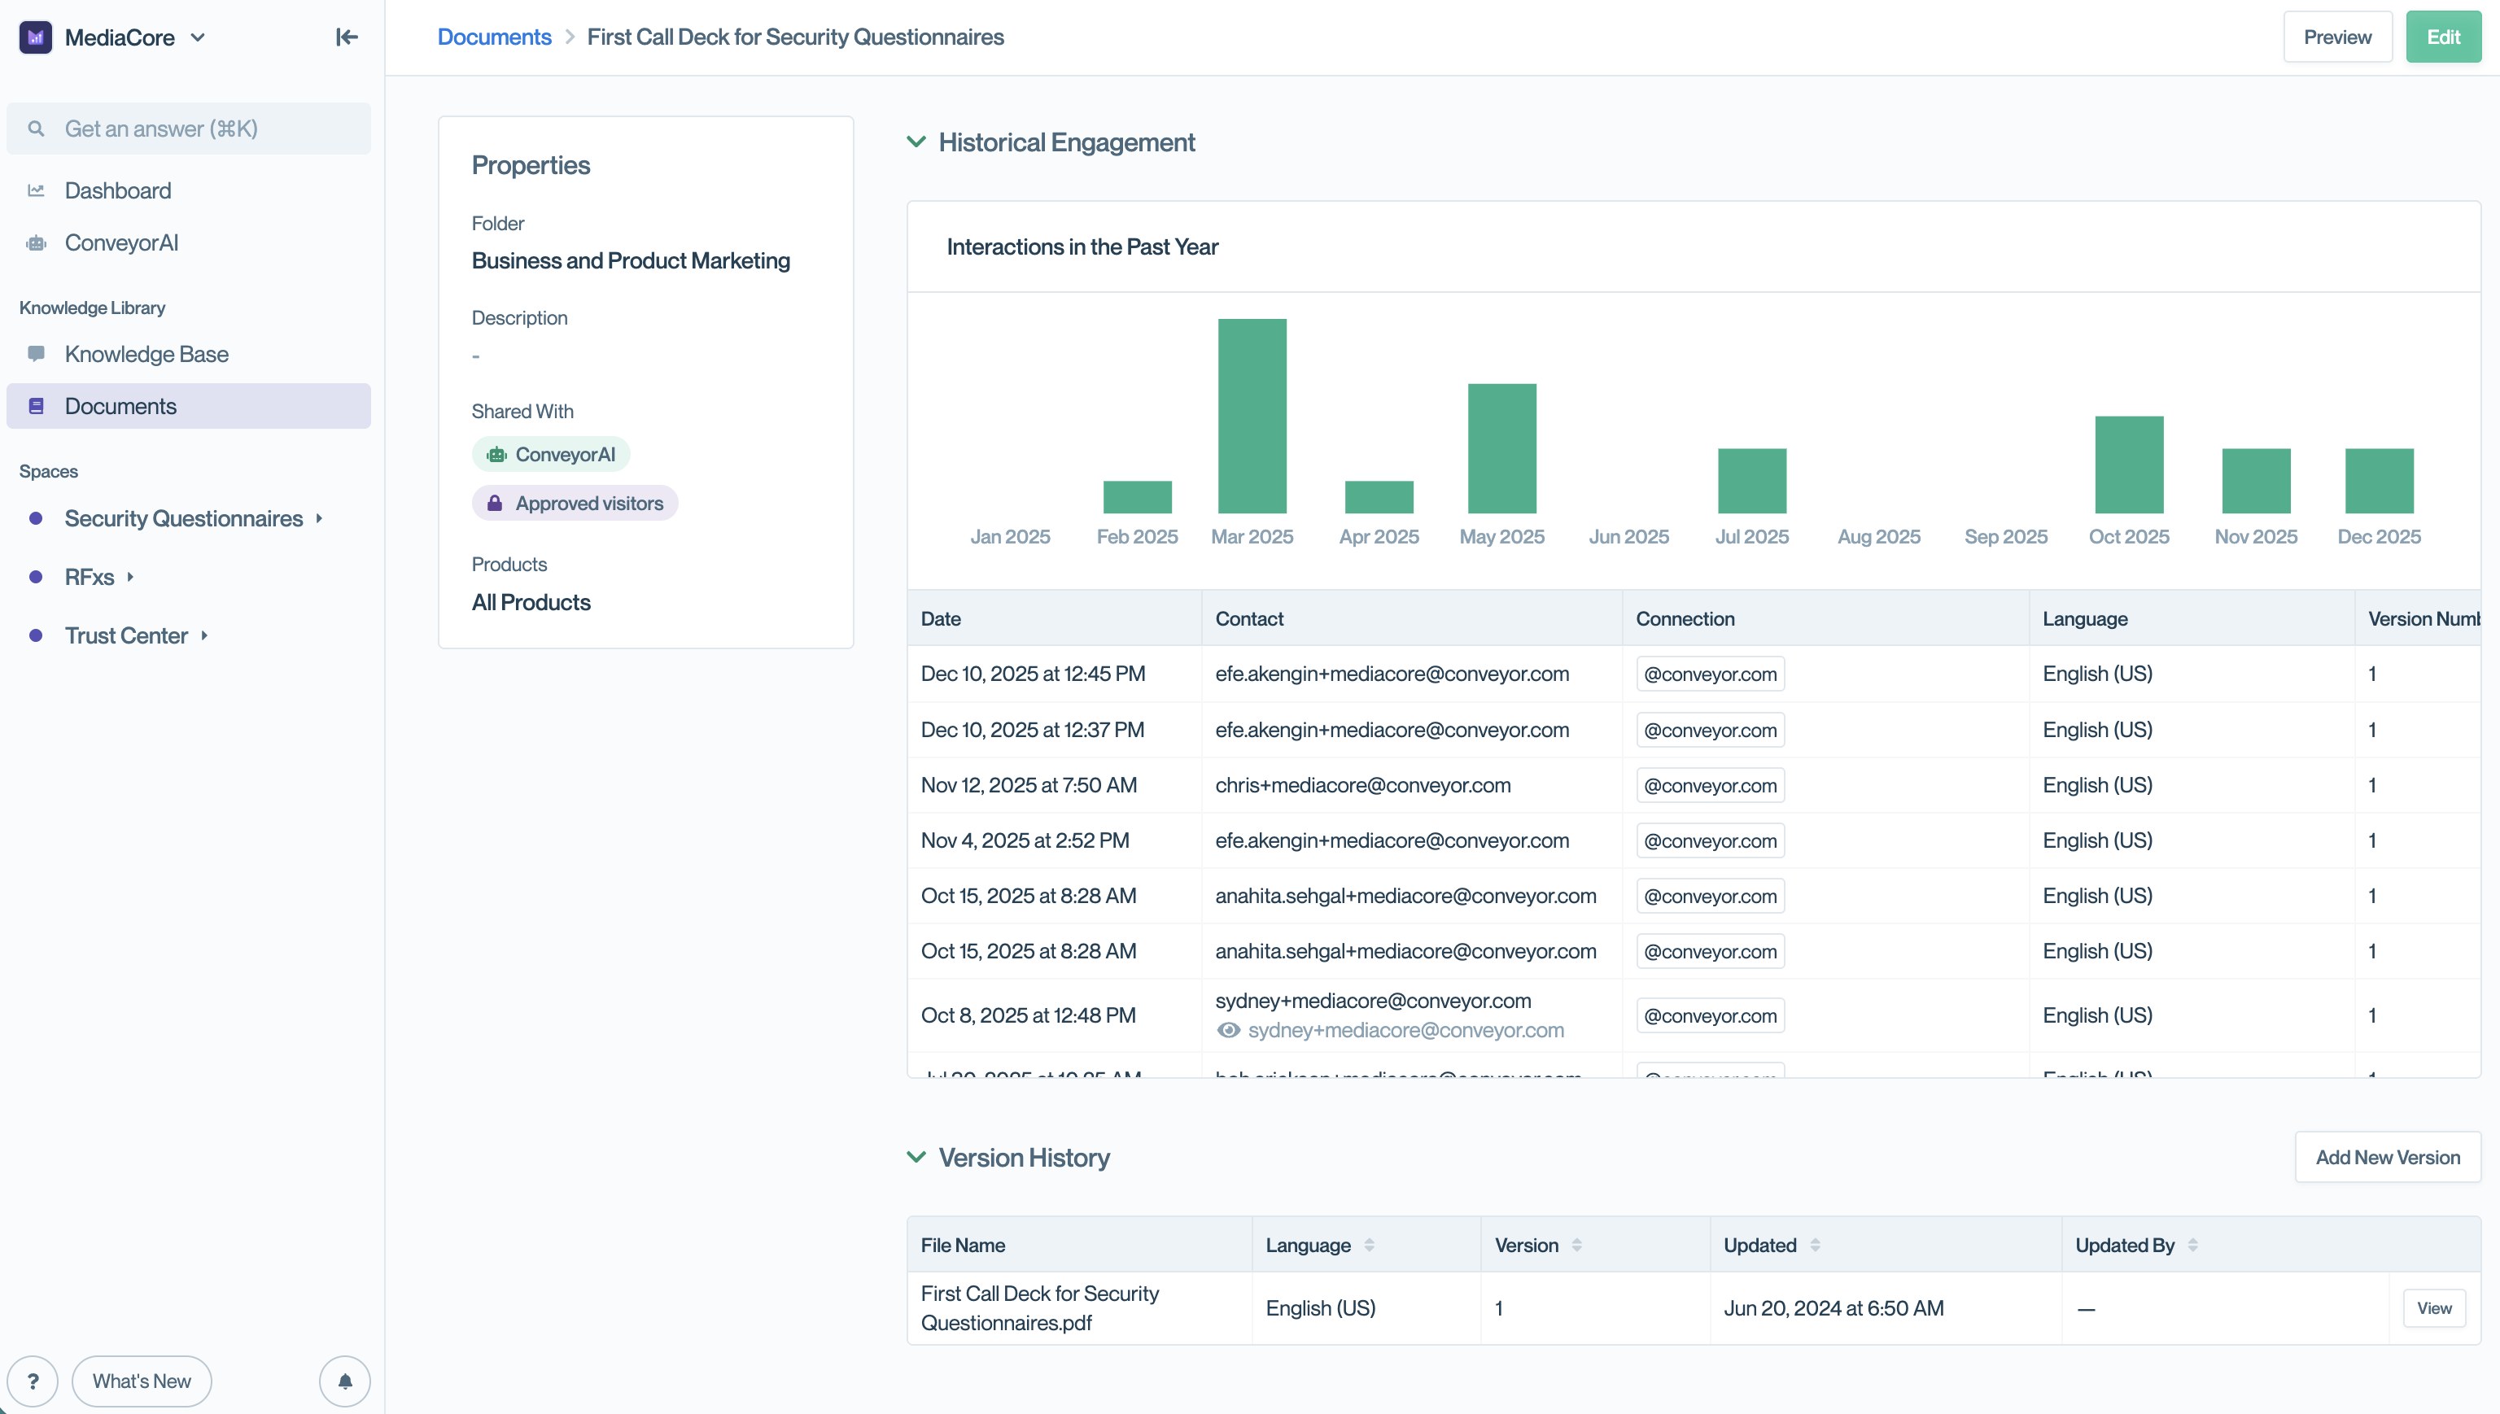
Task: Expand the Security Questionnaires space
Action: (x=318, y=518)
